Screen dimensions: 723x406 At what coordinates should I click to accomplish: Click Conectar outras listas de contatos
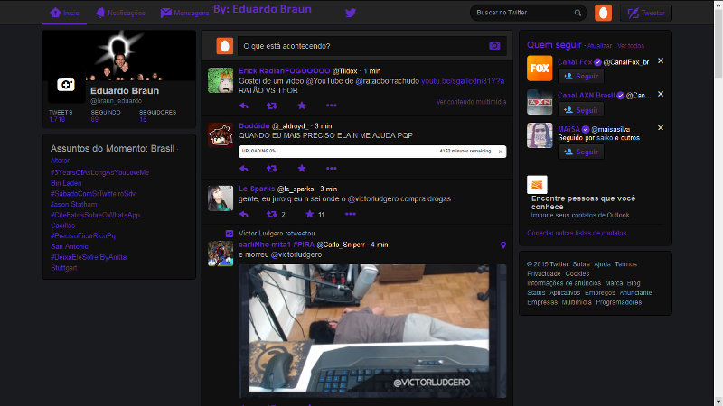tap(577, 233)
